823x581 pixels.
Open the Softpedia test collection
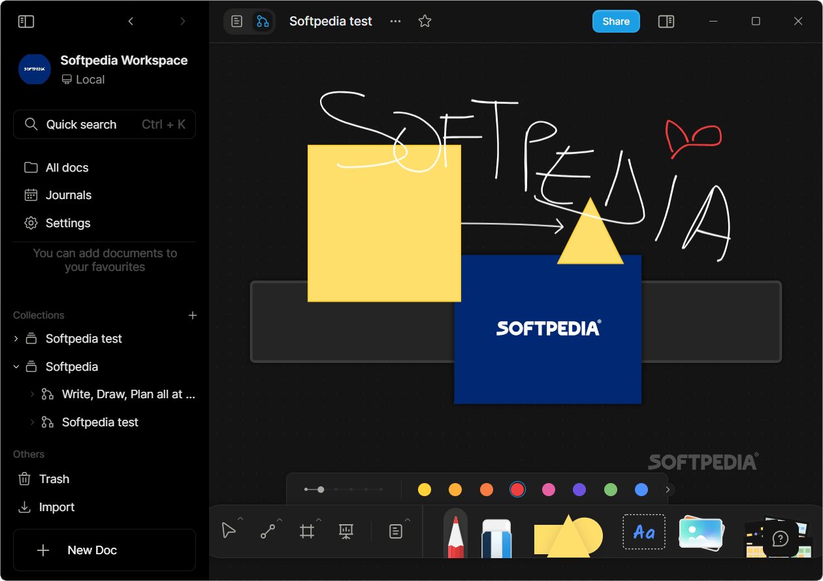click(84, 339)
